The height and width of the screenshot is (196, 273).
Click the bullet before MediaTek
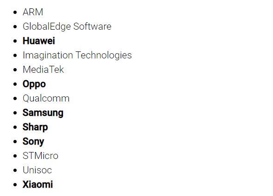click(15, 70)
